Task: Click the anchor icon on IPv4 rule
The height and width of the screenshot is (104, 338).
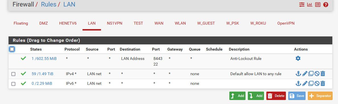Action: 298,74
